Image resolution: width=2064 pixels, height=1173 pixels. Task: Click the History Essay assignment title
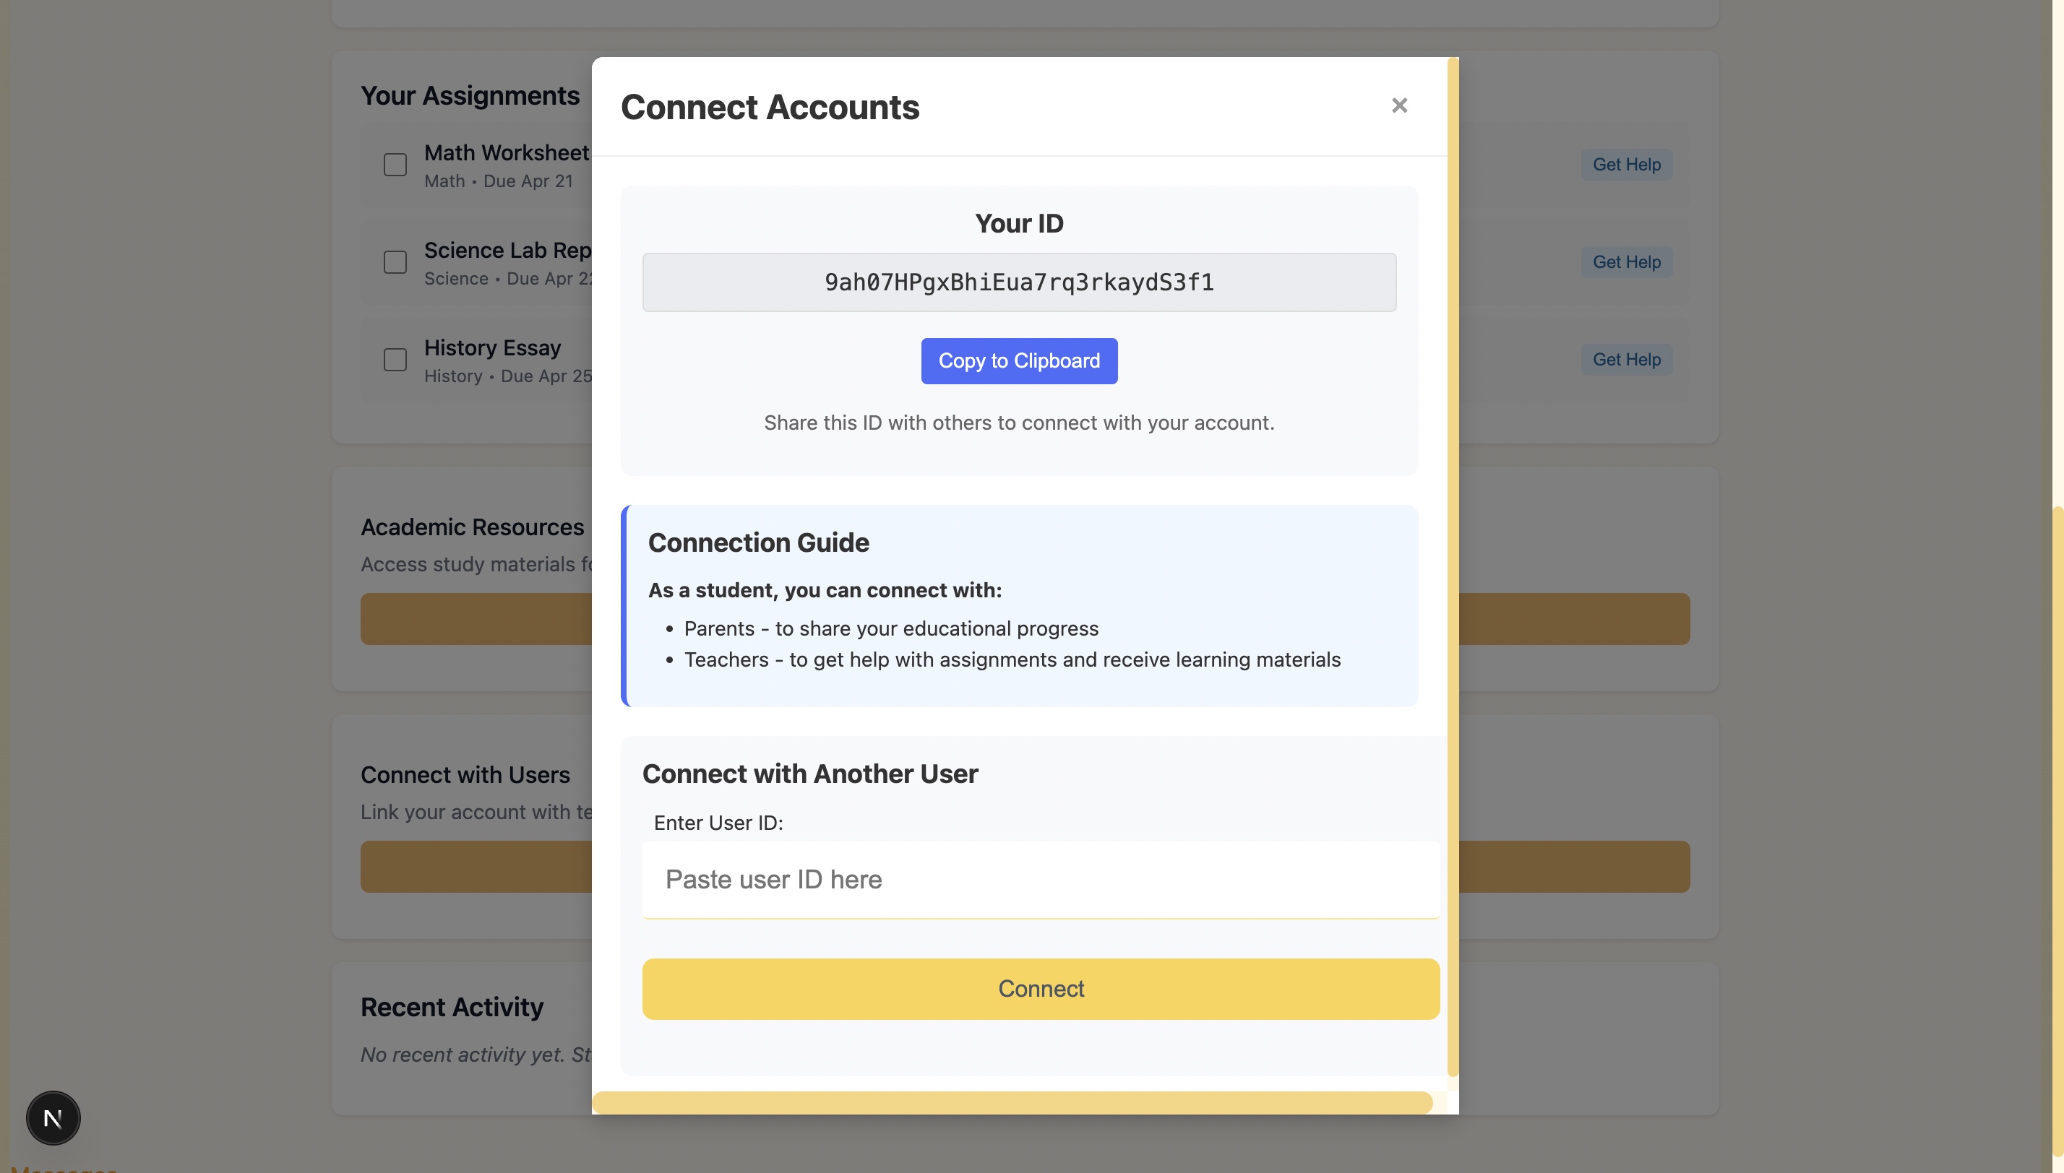pos(492,348)
